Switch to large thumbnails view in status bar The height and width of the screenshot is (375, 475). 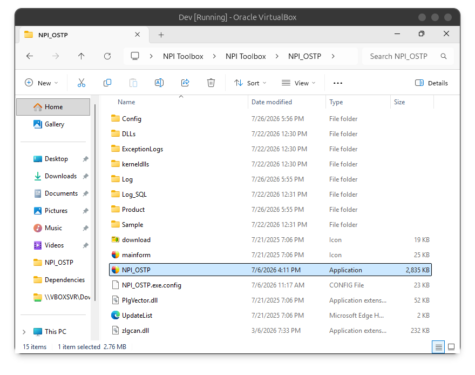coord(451,347)
